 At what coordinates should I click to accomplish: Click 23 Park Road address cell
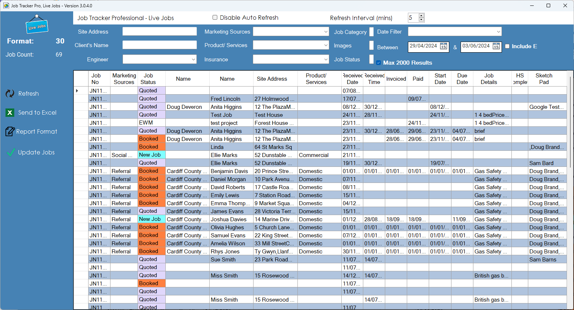(x=275, y=259)
